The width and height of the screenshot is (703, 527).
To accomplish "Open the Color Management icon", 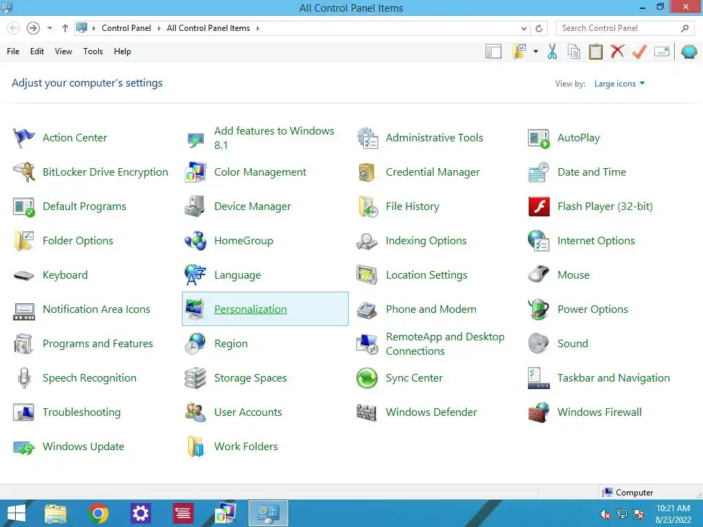I will 196,172.
